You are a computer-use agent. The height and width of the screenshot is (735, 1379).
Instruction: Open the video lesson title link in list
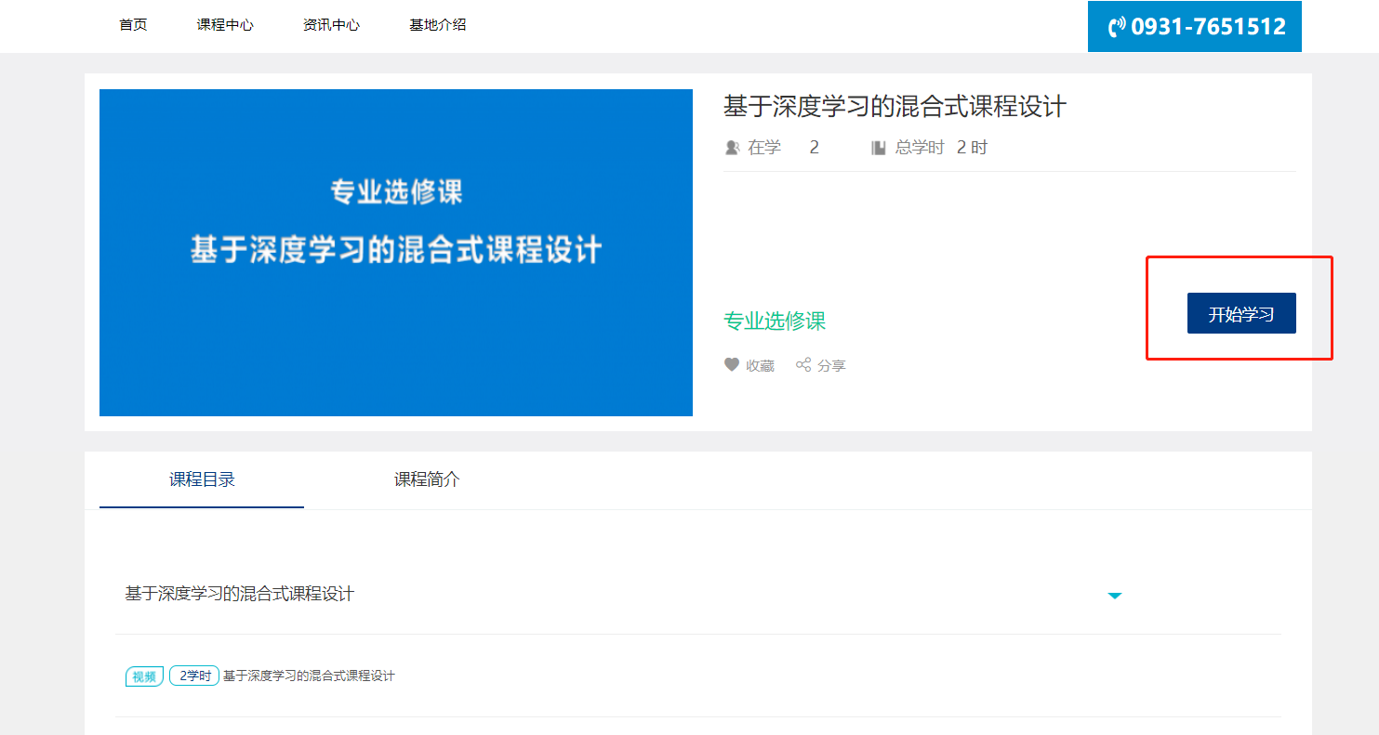click(309, 676)
